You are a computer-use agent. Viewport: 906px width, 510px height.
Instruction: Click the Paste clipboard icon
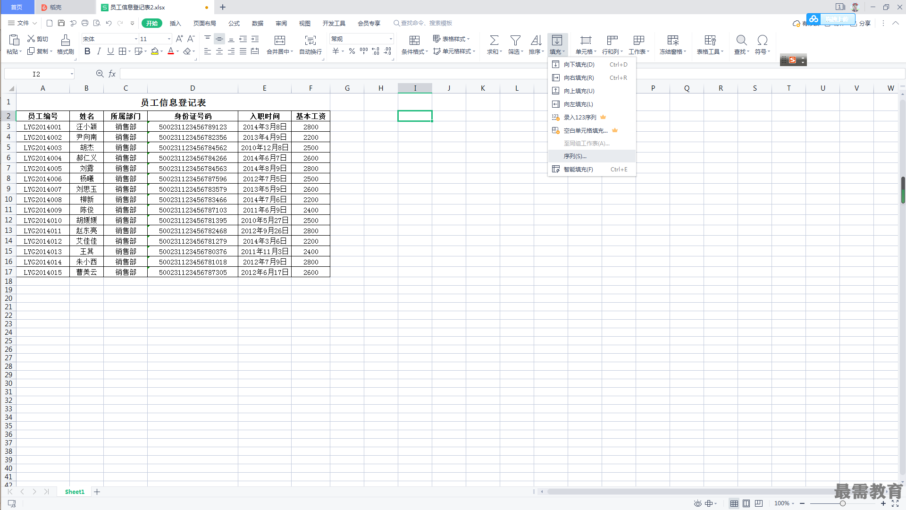click(14, 40)
